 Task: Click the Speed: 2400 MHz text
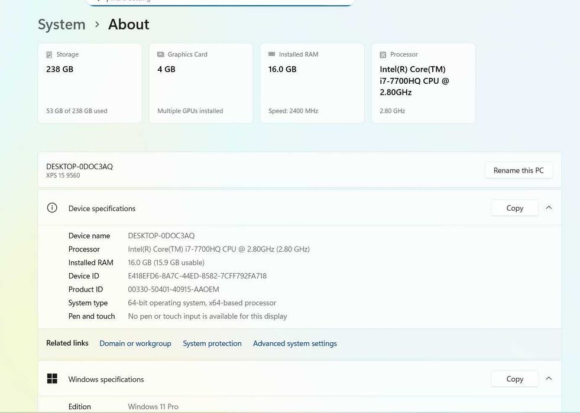point(293,111)
